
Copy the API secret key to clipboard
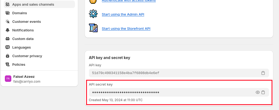point(263,92)
